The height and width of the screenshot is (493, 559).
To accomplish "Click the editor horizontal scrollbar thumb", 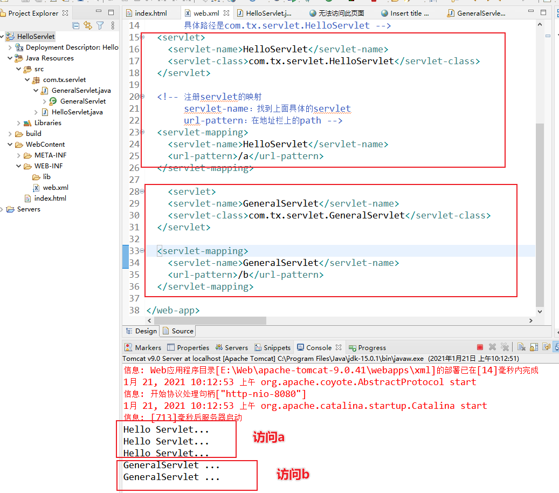I will 210,320.
